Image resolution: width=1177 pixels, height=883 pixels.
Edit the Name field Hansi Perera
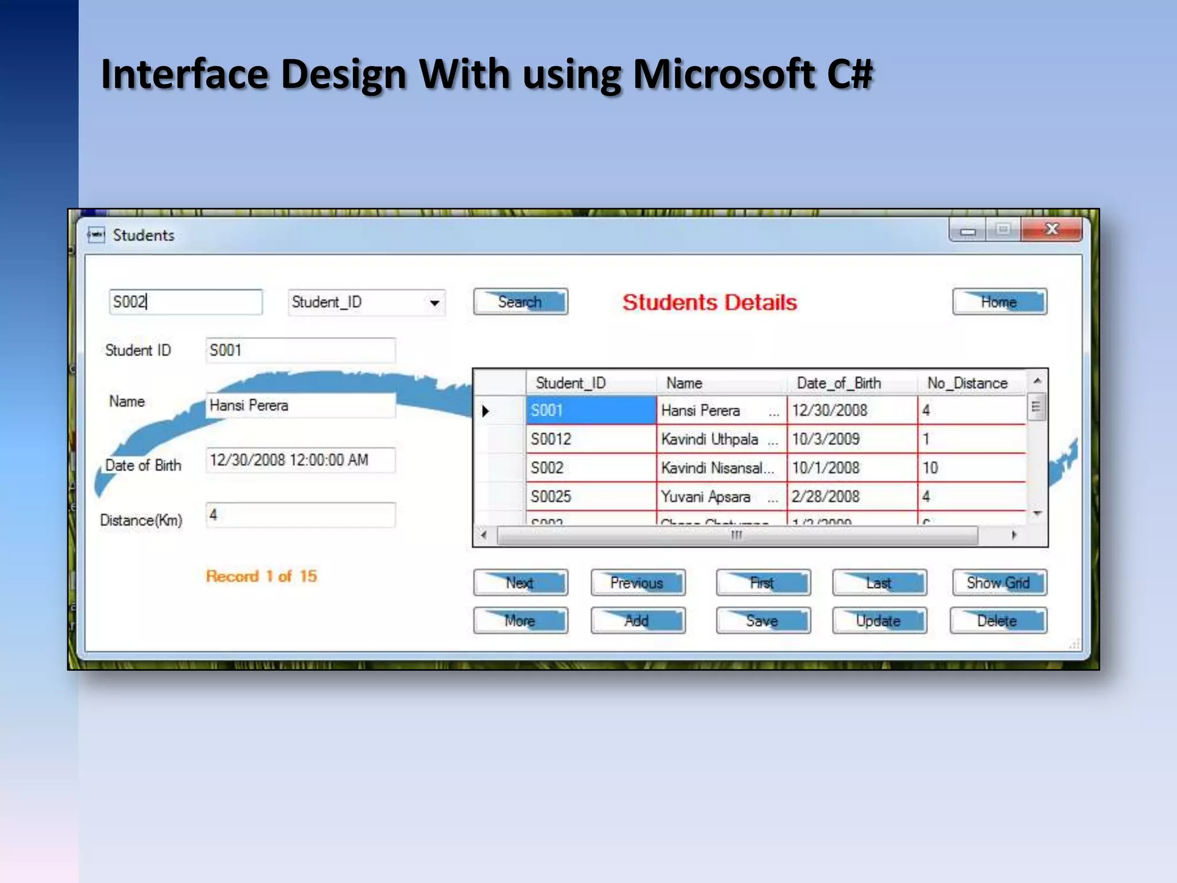click(x=301, y=405)
